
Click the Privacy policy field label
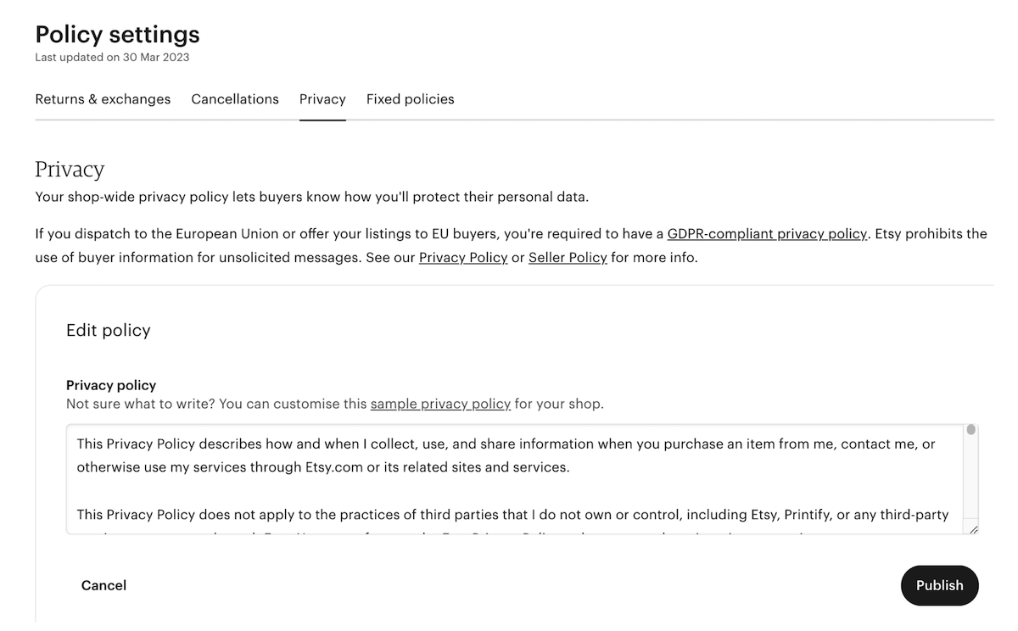point(111,385)
